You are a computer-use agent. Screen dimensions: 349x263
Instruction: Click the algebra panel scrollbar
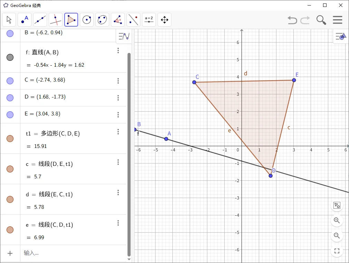(x=129, y=154)
